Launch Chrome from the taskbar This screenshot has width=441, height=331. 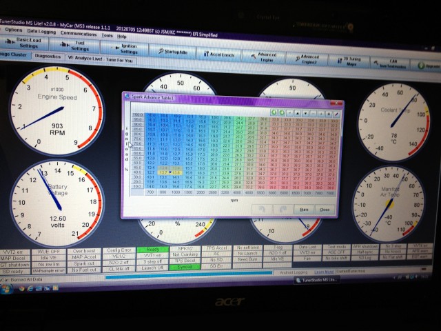coord(21,288)
